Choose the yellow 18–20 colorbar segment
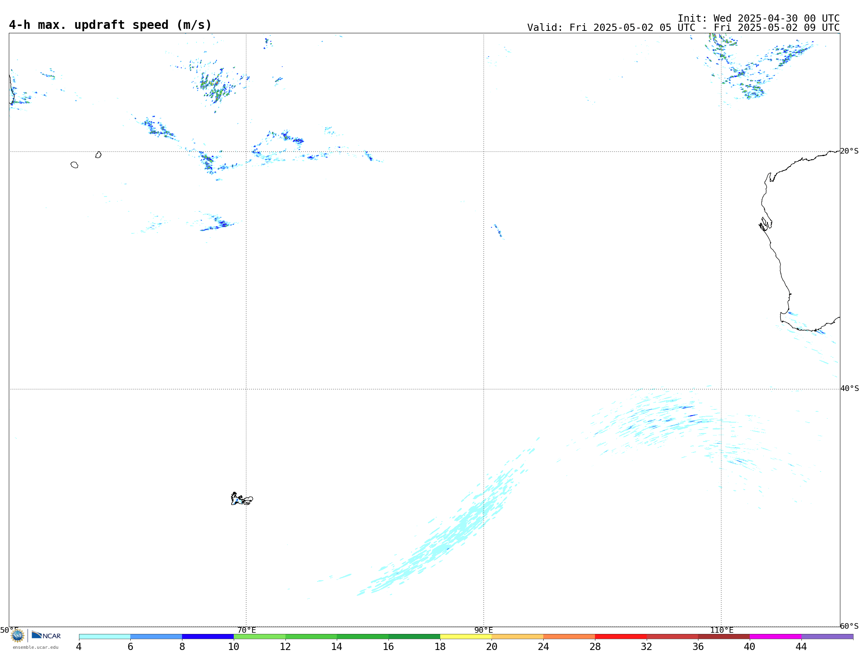 [x=466, y=636]
